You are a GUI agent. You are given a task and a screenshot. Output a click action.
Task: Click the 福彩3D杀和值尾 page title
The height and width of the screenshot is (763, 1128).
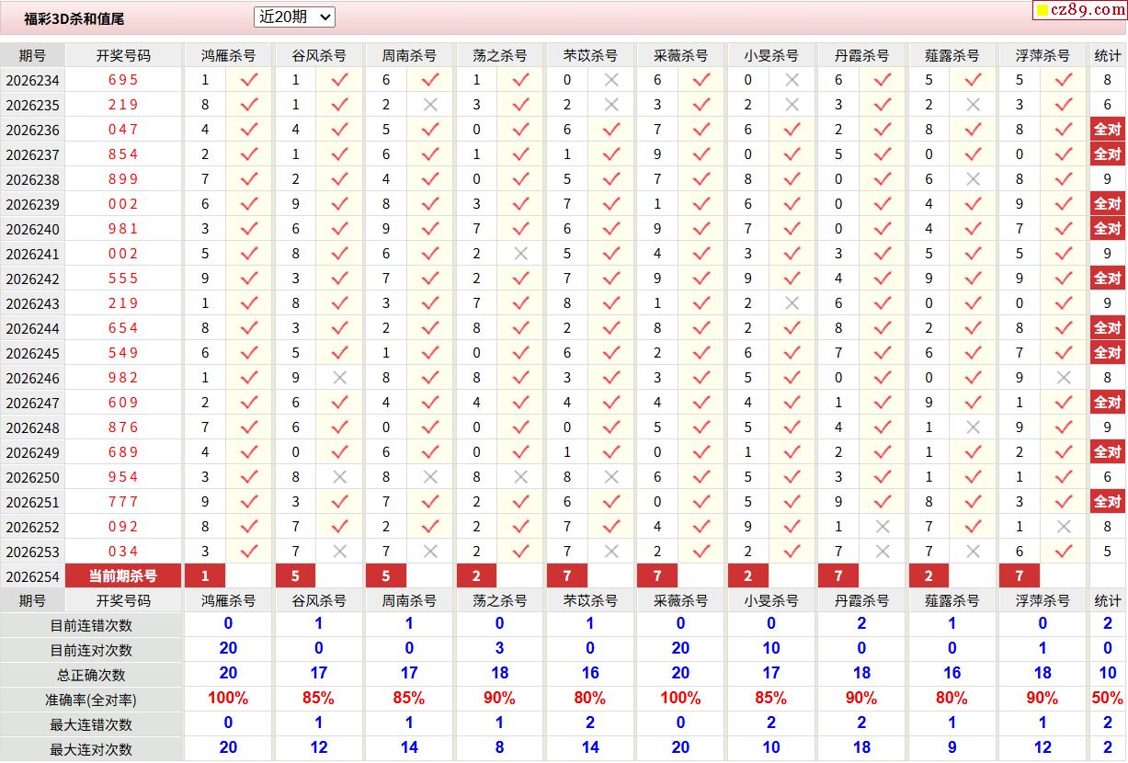point(74,18)
